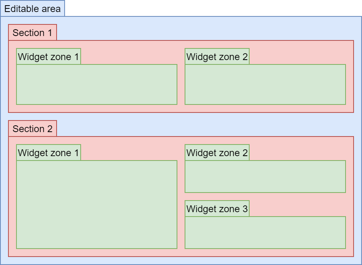Click the Editable area tab label
This screenshot has height=265, width=362.
point(33,9)
